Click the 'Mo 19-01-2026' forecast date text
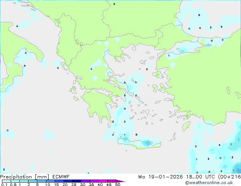Image resolution: width=241 pixels, height=186 pixels. point(161,177)
